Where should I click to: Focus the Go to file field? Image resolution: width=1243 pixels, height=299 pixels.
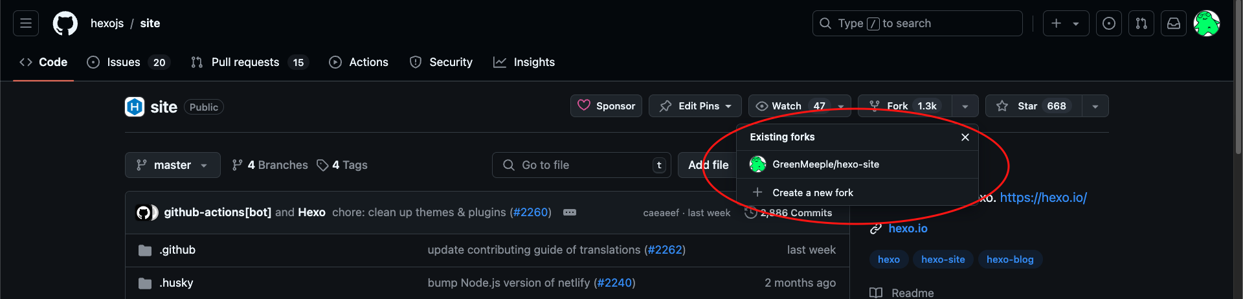(581, 165)
